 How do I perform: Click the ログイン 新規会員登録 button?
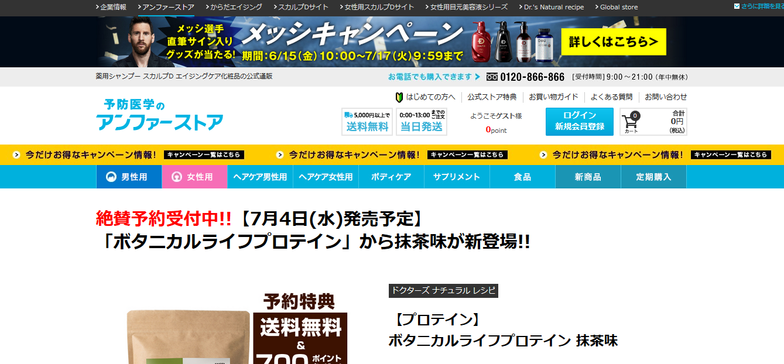[579, 122]
